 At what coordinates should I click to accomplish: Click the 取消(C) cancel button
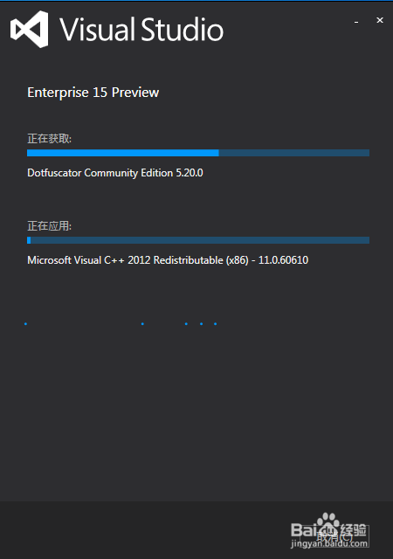334,536
